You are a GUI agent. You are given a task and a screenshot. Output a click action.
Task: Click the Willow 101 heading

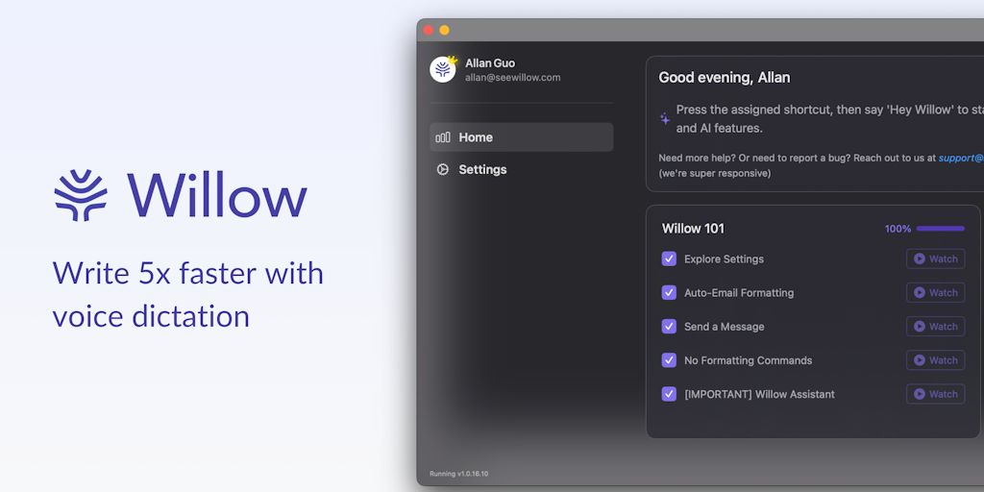pos(693,229)
